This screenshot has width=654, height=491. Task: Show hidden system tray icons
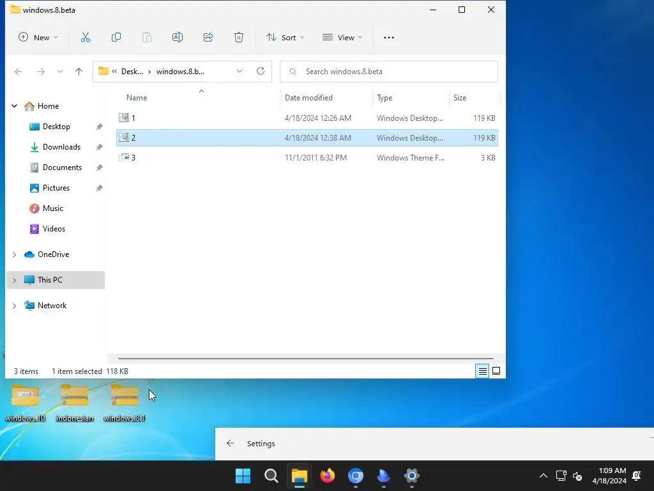[544, 476]
